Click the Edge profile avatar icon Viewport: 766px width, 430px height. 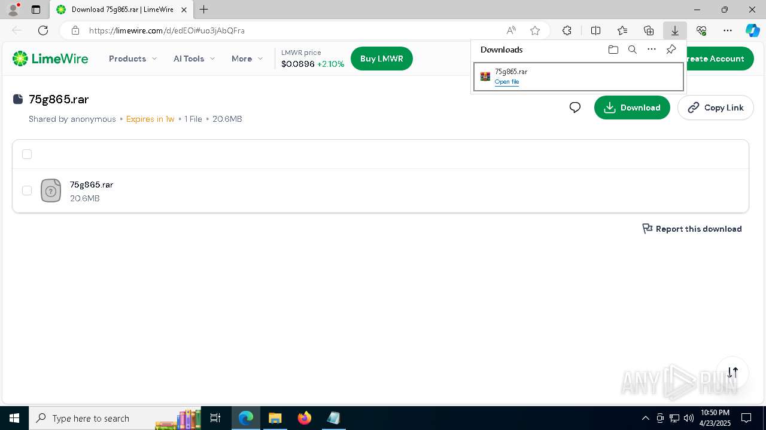tap(13, 10)
